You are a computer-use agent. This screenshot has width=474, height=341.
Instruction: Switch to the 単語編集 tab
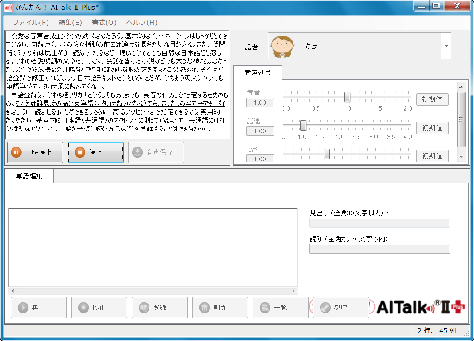29,176
